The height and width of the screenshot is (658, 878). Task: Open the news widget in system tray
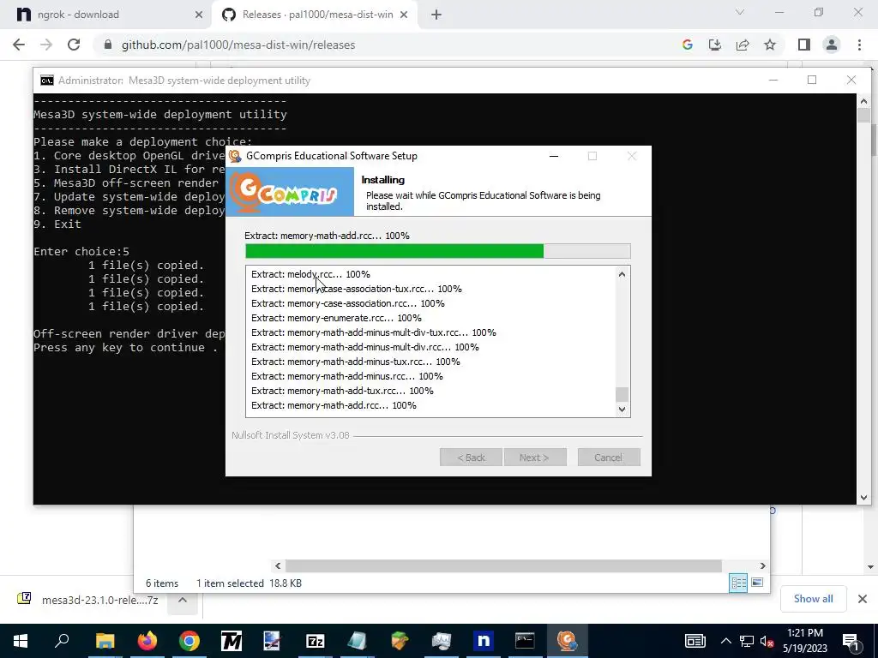pos(695,641)
